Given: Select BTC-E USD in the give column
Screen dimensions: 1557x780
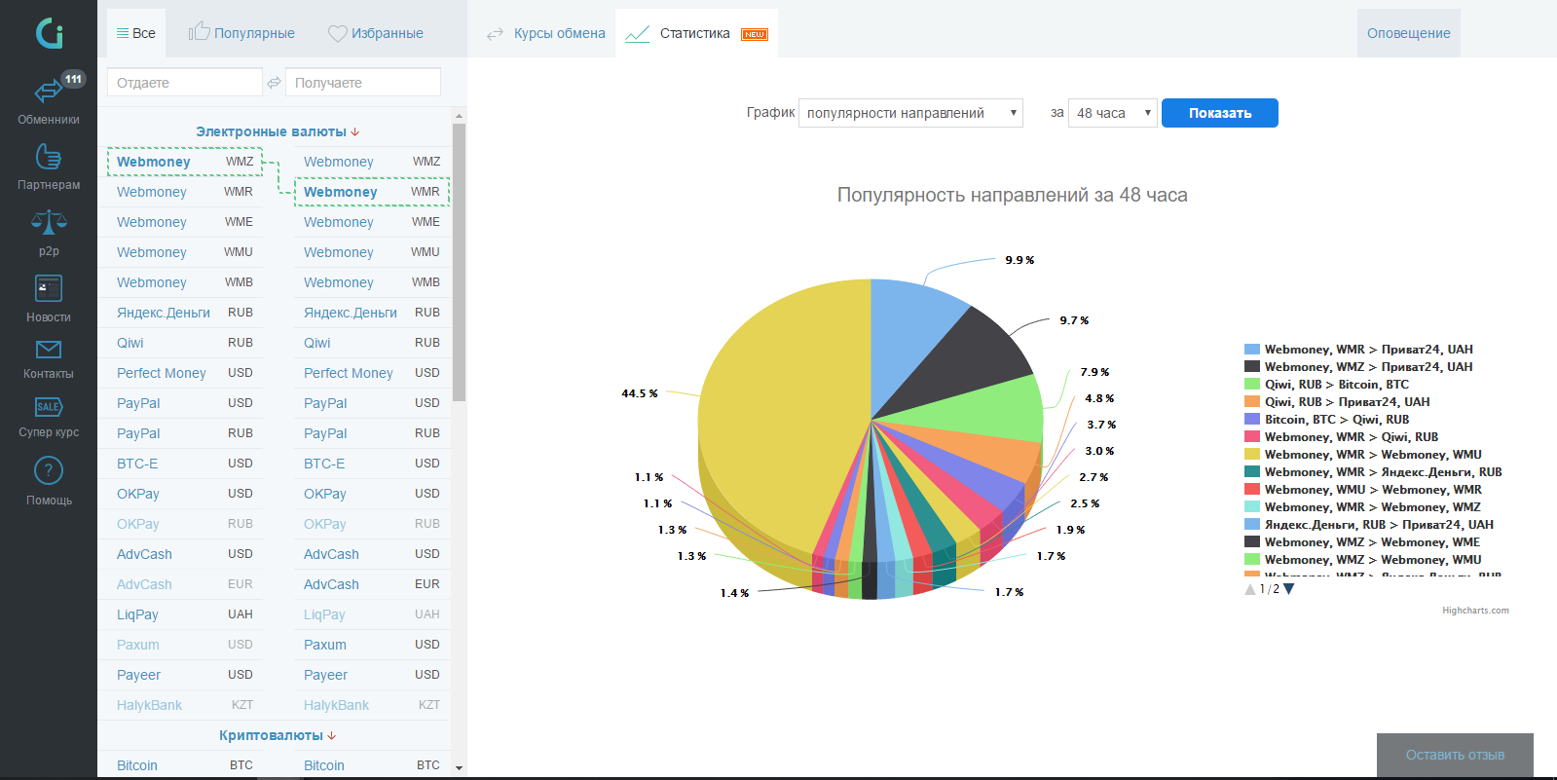Looking at the screenshot, I should [x=185, y=464].
